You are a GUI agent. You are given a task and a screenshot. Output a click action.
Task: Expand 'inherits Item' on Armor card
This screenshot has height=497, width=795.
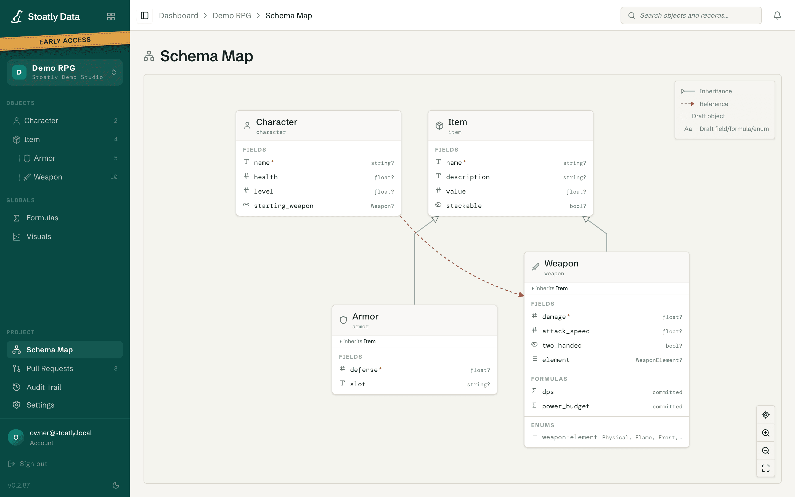(x=357, y=341)
